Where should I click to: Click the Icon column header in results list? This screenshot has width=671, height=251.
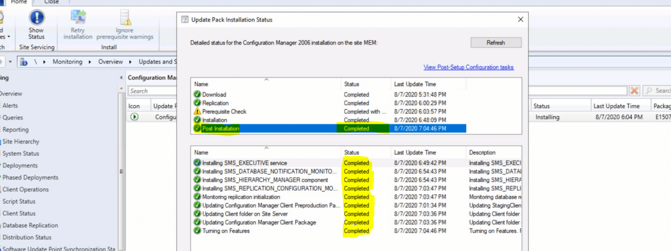click(138, 106)
